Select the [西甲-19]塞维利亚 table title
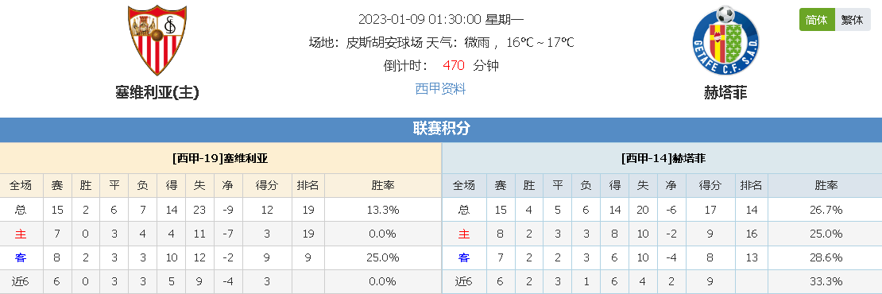The width and height of the screenshot is (882, 294). 220,159
